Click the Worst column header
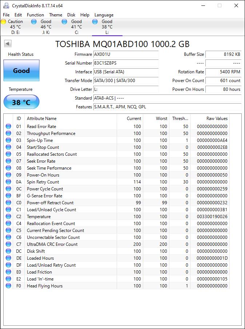245x329 pixels. click(156, 118)
